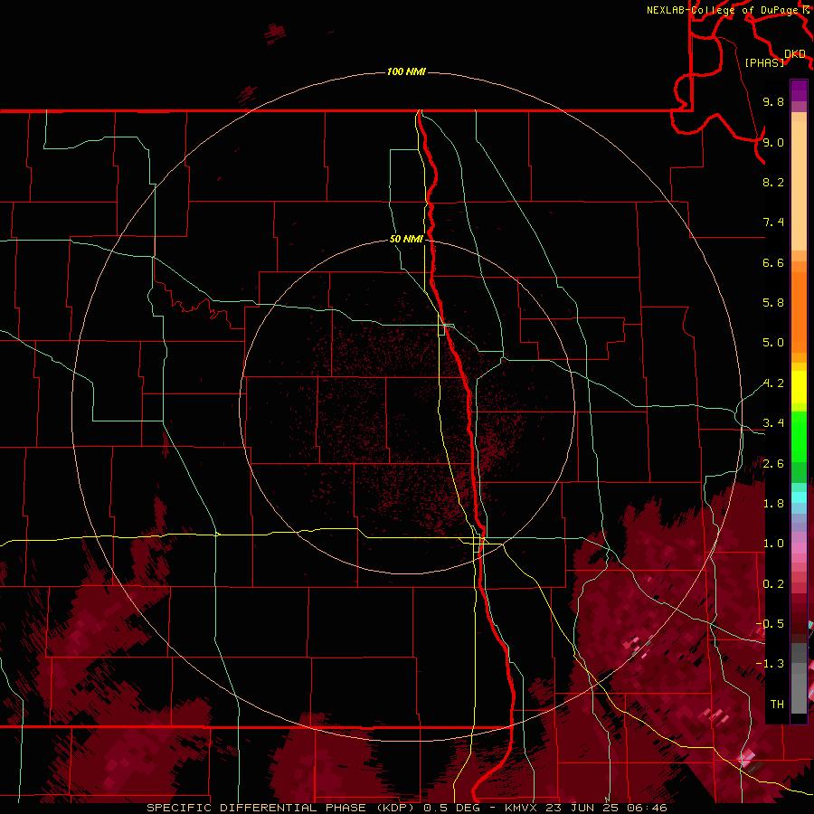The image size is (814, 814).
Task: Click the 9.0 scale value
Action: 773,142
